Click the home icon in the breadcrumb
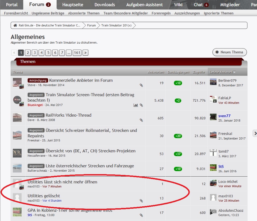Image resolution: width=257 pixels, height=221 pixels. (15, 25)
